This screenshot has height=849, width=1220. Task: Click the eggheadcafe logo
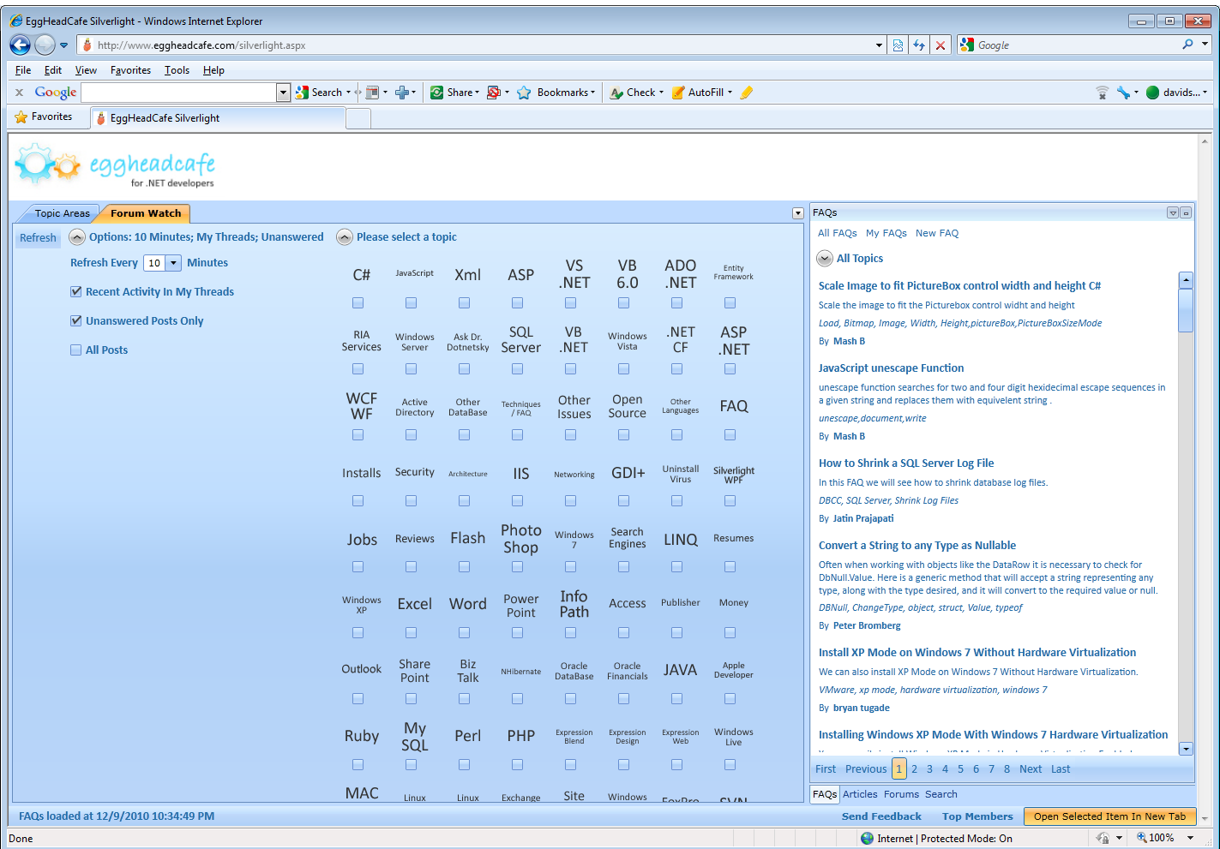click(x=115, y=164)
